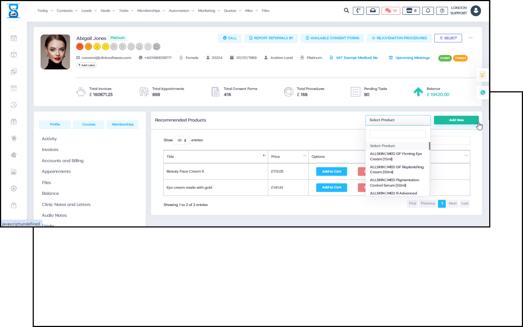Select the last grey smiley rating
The height and width of the screenshot is (327, 523).
click(157, 47)
